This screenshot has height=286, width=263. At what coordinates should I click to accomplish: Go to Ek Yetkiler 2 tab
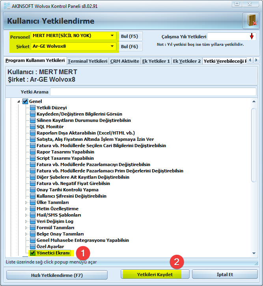coord(187,61)
